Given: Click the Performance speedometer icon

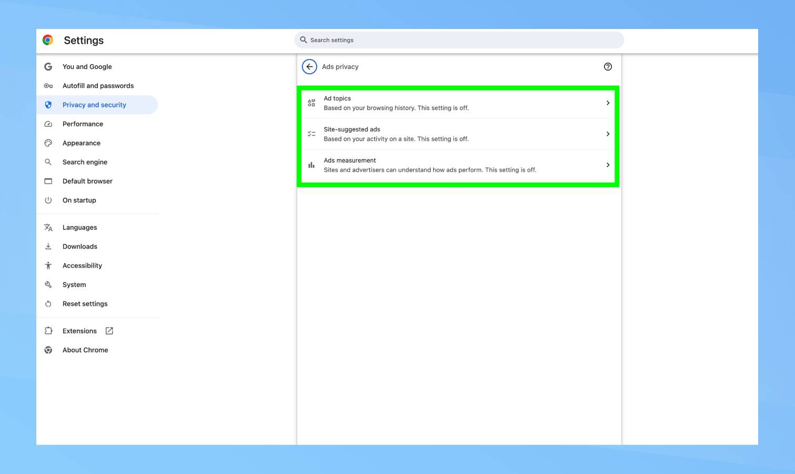Looking at the screenshot, I should (x=48, y=124).
